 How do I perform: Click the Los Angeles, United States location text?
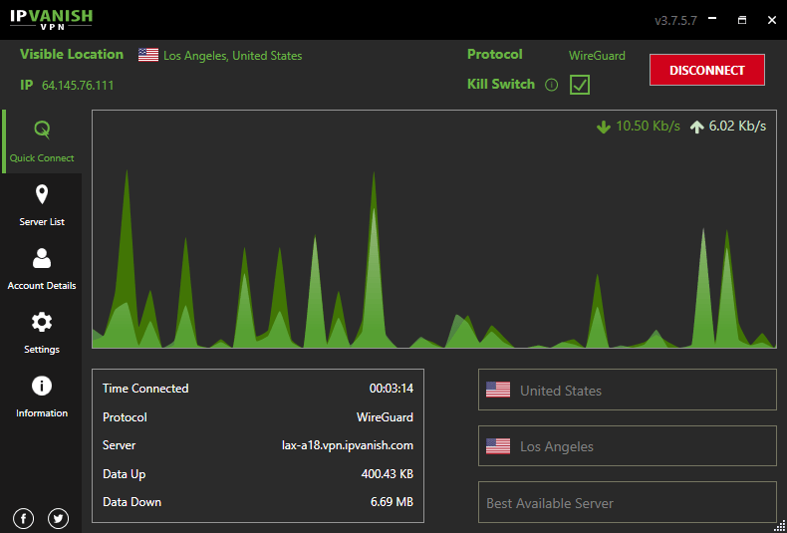tap(233, 56)
